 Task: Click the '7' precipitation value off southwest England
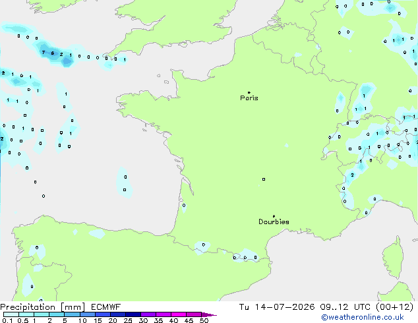(44, 53)
